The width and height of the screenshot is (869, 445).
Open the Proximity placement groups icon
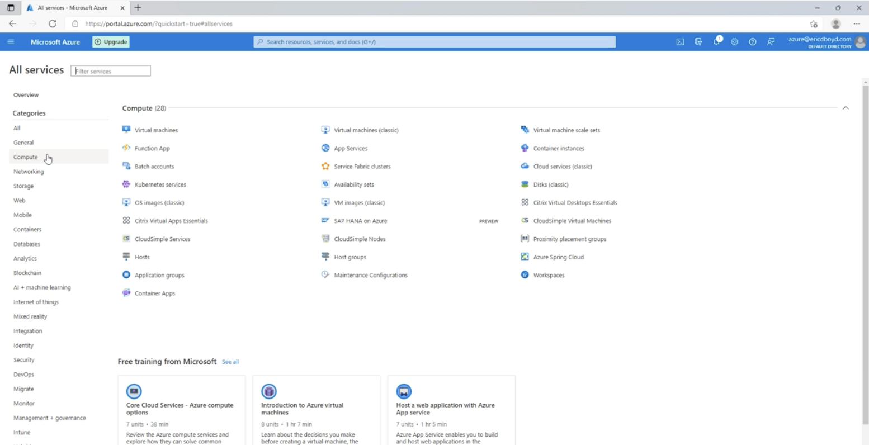pos(525,239)
